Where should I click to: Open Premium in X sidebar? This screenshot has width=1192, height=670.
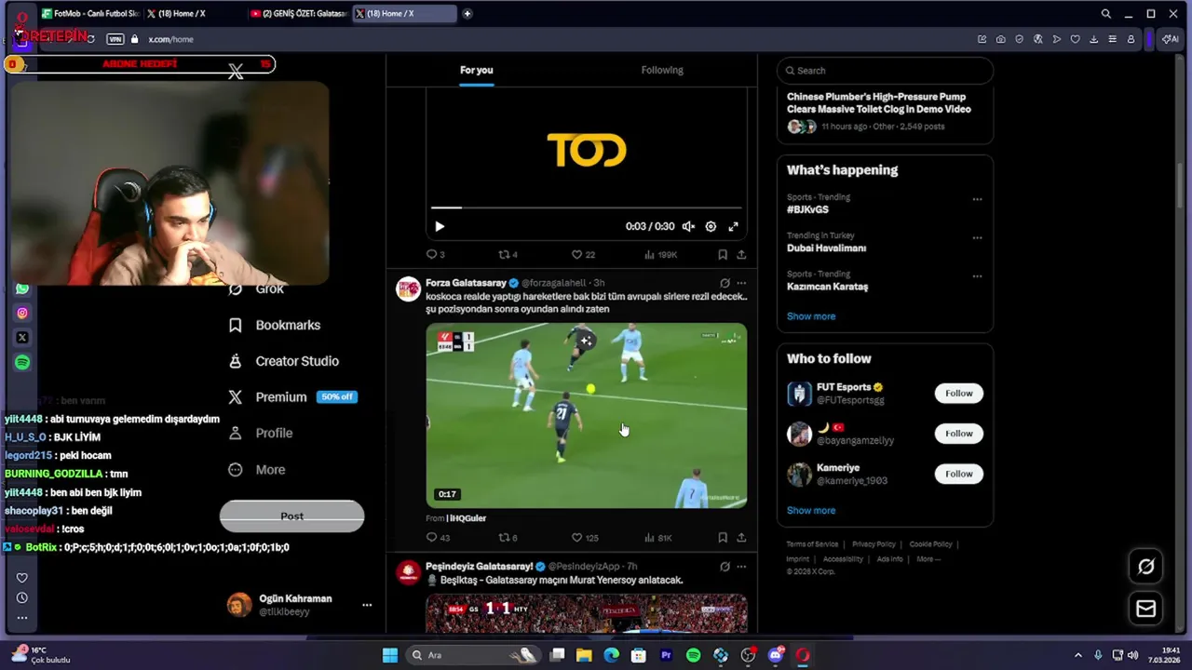291,396
